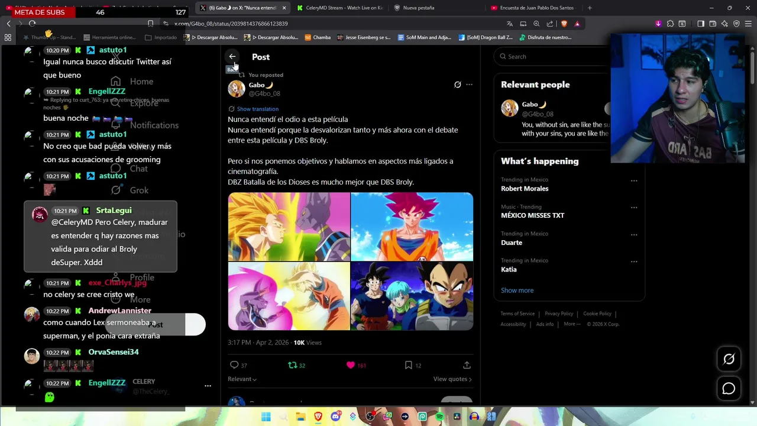The image size is (757, 426).
Task: Open the Super Saiyan God Goku image
Action: click(412, 226)
